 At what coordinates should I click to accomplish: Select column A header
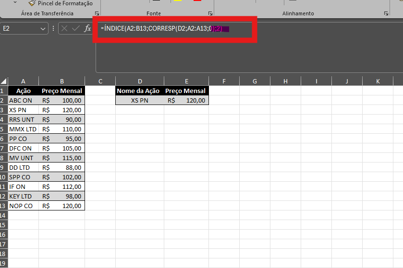(23, 82)
